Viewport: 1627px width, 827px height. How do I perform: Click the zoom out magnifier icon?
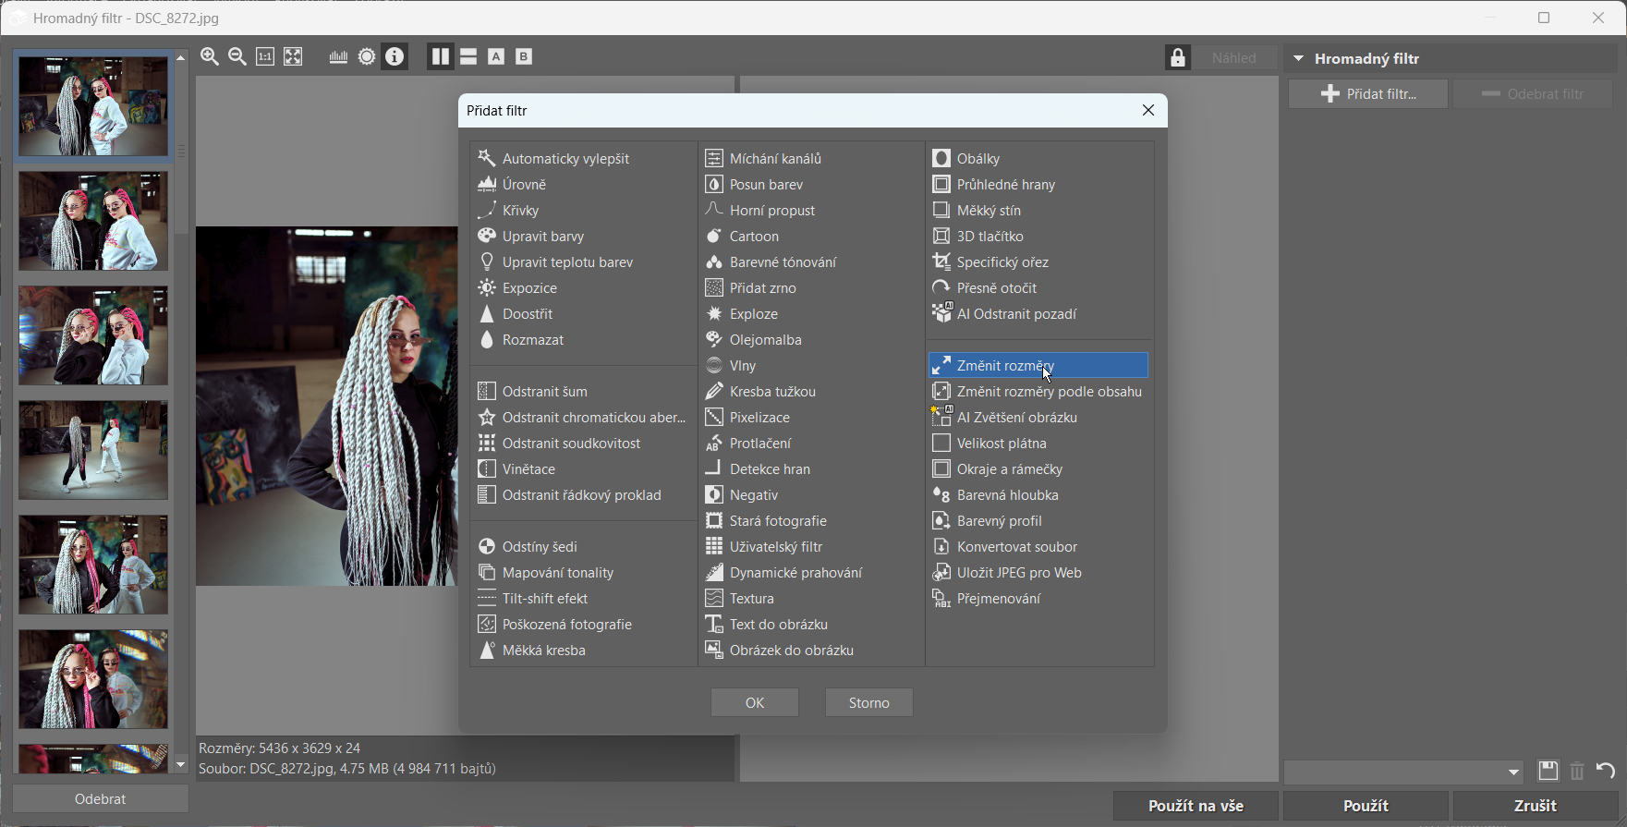[x=237, y=57]
